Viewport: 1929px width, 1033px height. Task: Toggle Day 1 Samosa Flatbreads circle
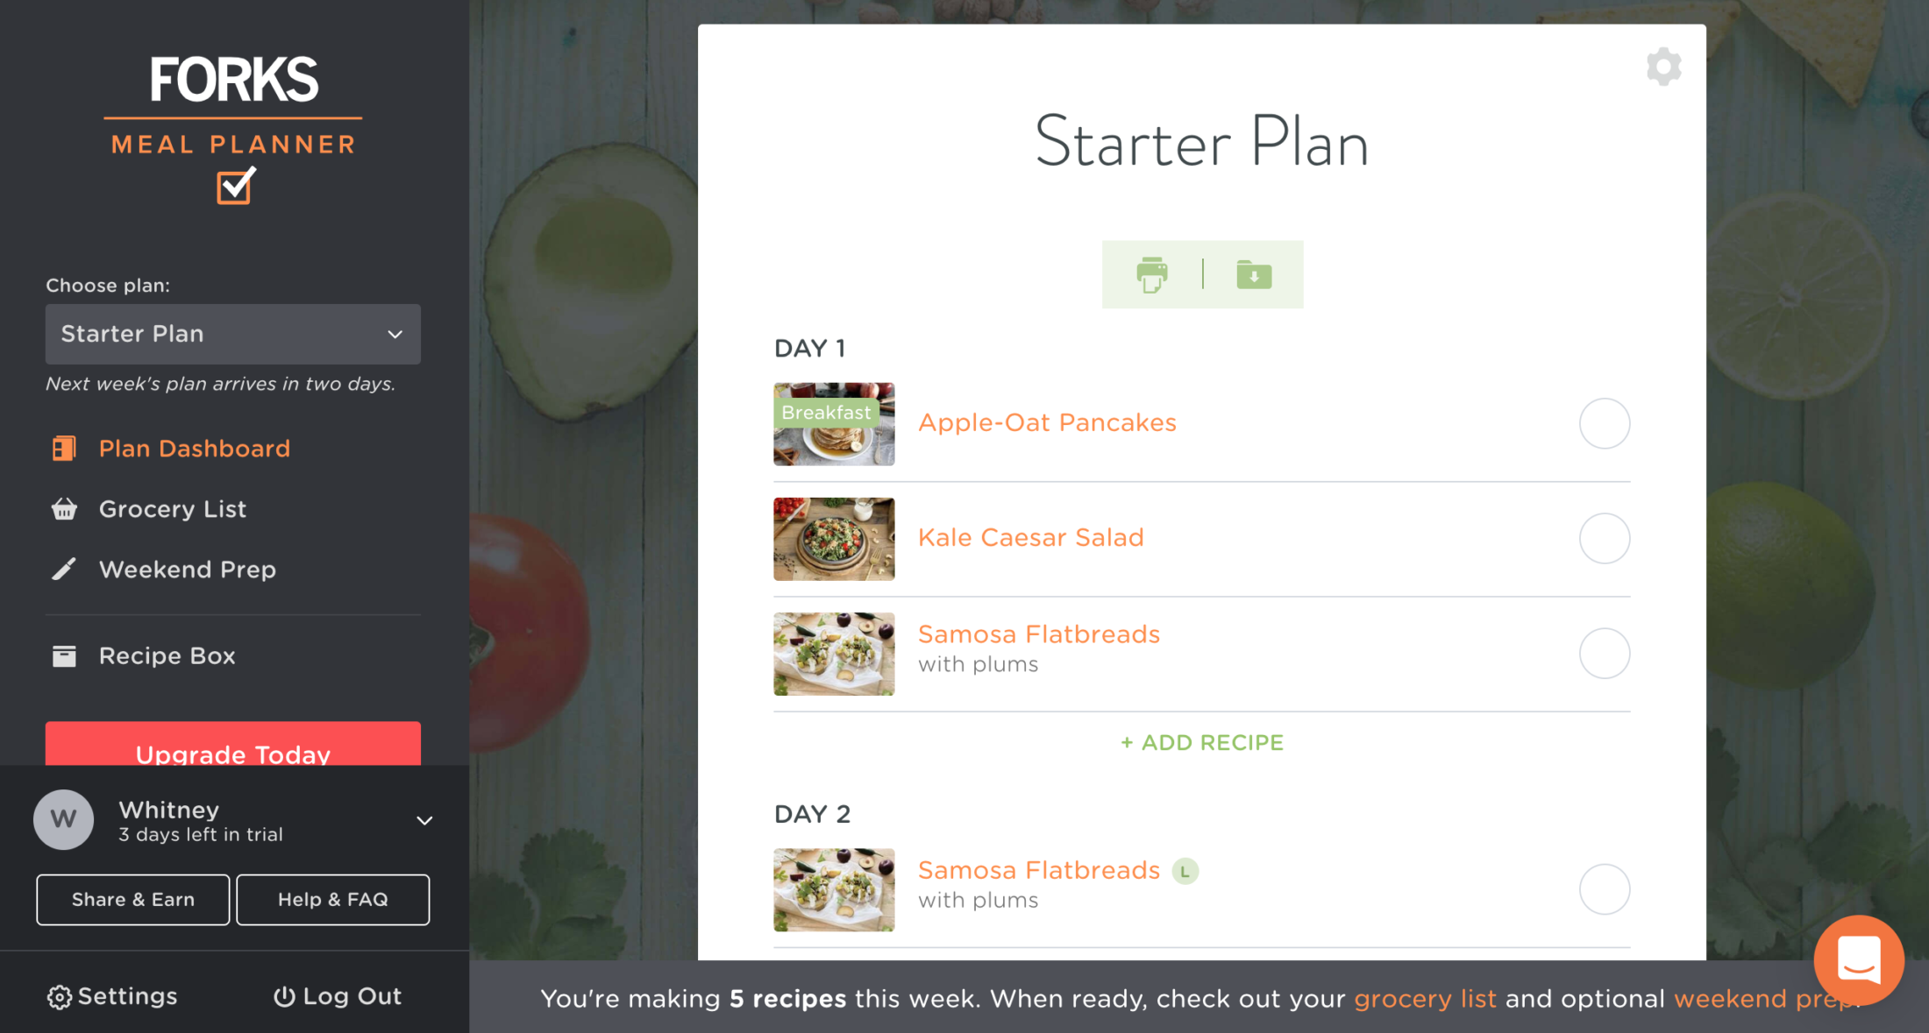click(1604, 654)
